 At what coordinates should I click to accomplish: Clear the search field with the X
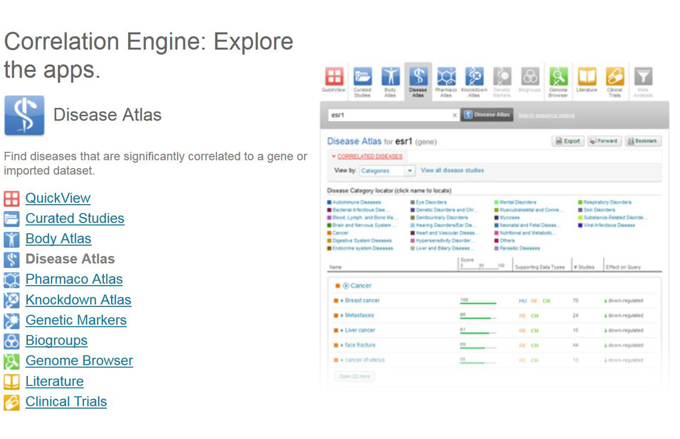(x=455, y=115)
